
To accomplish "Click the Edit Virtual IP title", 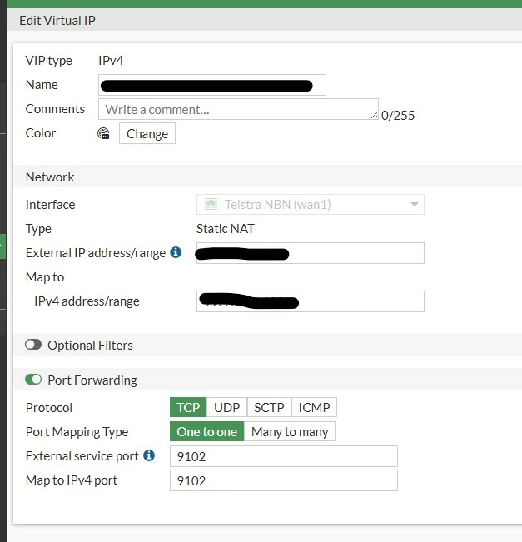I will point(57,20).
